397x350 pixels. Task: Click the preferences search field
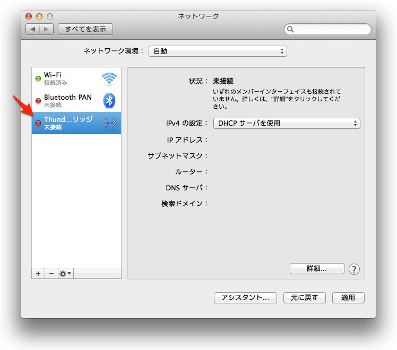pos(327,29)
